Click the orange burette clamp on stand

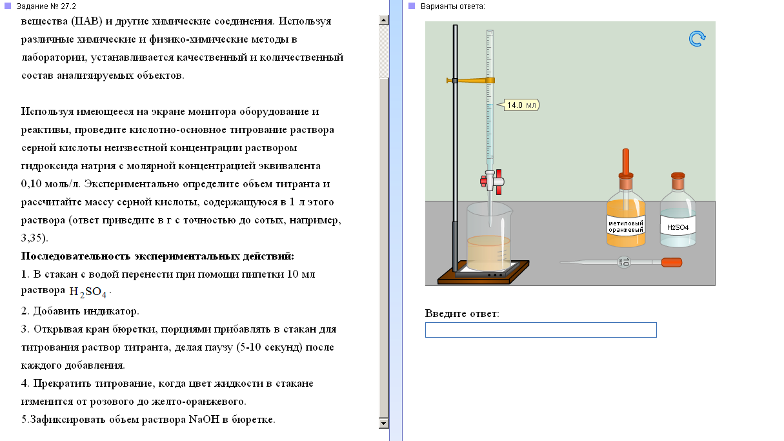tap(470, 80)
